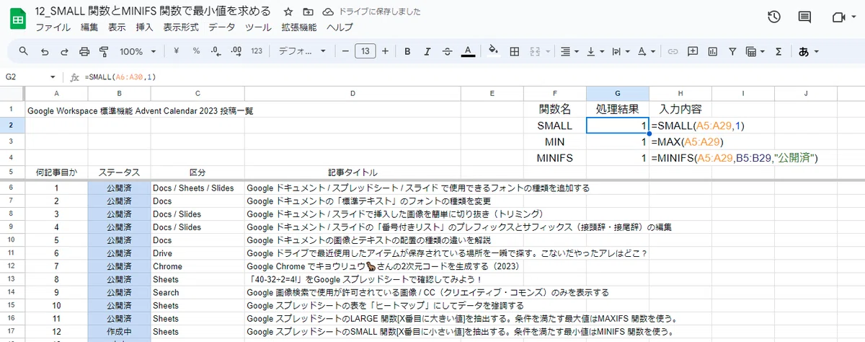Expand the name box dropdown arrow
This screenshot has width=865, height=342.
point(53,77)
